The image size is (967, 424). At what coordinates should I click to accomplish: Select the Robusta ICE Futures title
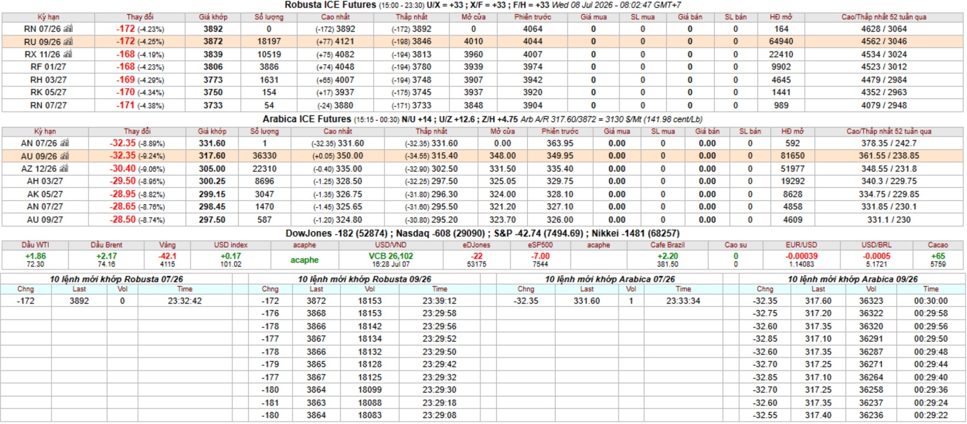(330, 5)
